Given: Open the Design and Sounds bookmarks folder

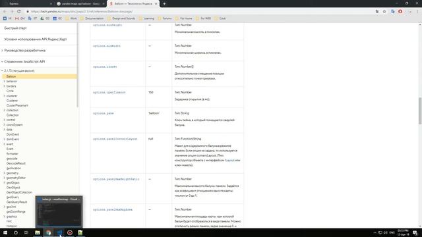Looking at the screenshot, I should pyautogui.click(x=121, y=18).
